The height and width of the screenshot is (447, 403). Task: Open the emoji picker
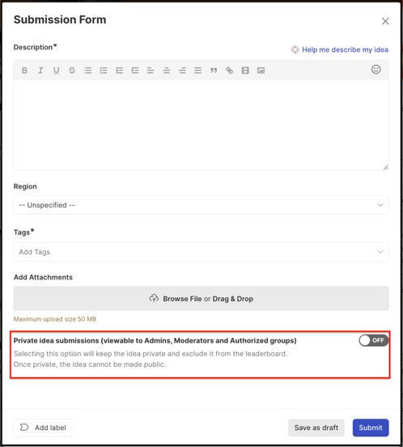pos(376,70)
